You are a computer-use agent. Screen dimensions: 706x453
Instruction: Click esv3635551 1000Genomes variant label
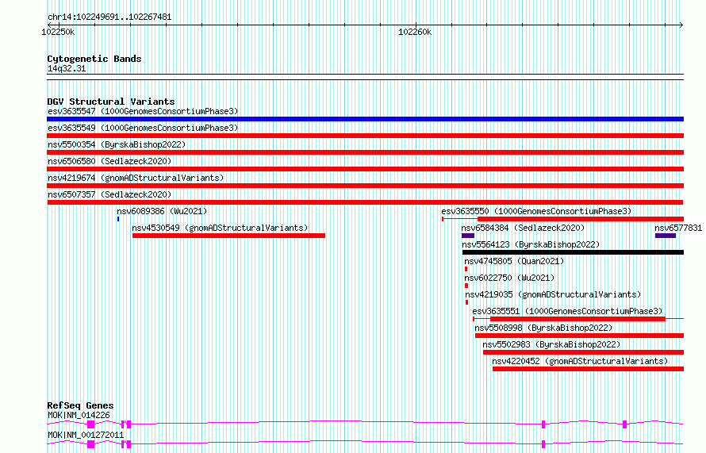click(567, 311)
